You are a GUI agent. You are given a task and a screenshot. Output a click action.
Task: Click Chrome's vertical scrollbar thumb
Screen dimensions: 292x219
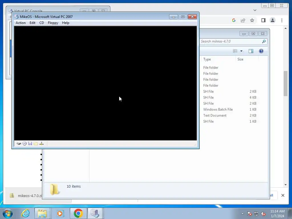[285, 84]
